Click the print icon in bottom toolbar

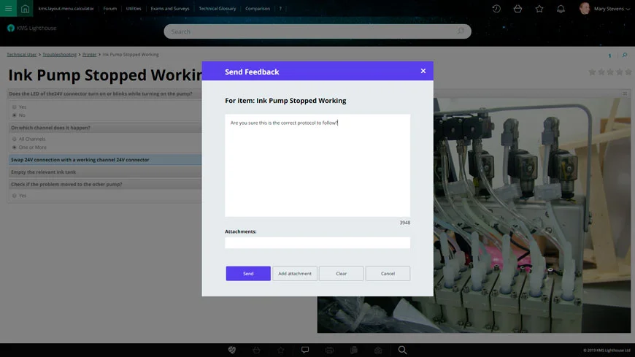coord(329,350)
